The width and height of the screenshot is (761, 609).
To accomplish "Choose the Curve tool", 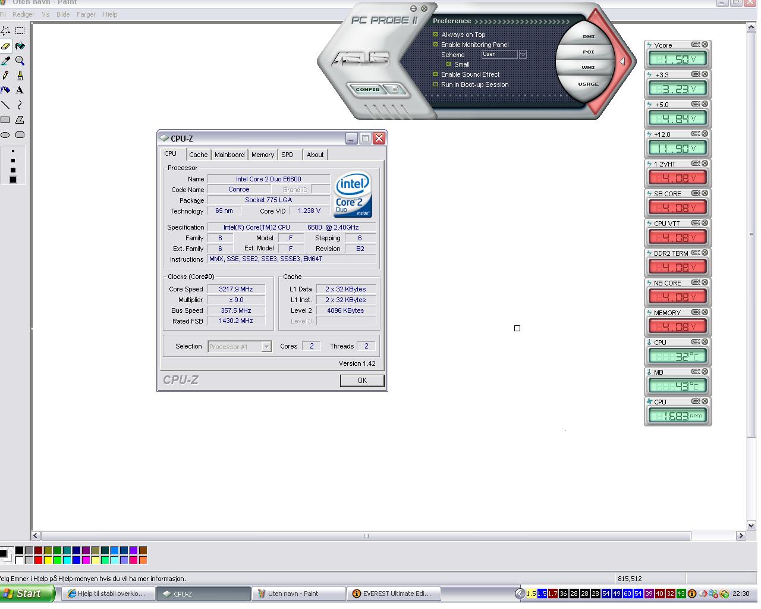I will pyautogui.click(x=20, y=105).
